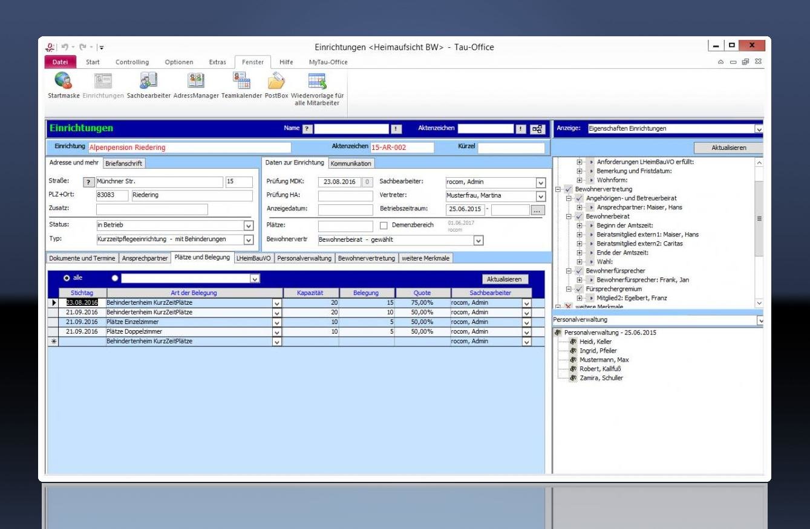Switch to the Personalverwaltung tab
This screenshot has height=529, width=810.
[x=304, y=258]
